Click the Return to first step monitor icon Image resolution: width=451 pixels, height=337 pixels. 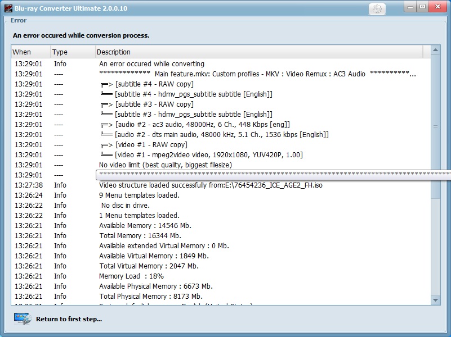(22, 318)
